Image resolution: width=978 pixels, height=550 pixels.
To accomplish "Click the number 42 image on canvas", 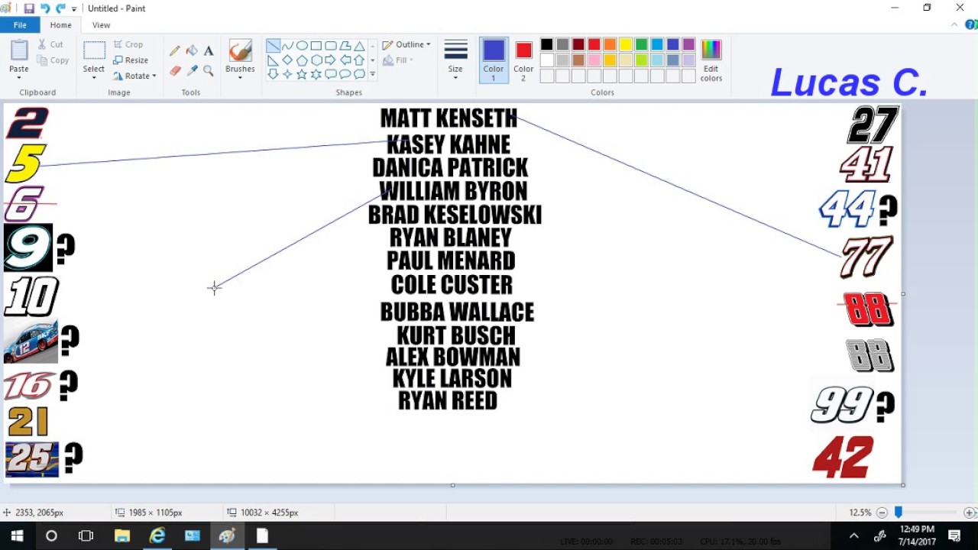I will click(x=843, y=457).
